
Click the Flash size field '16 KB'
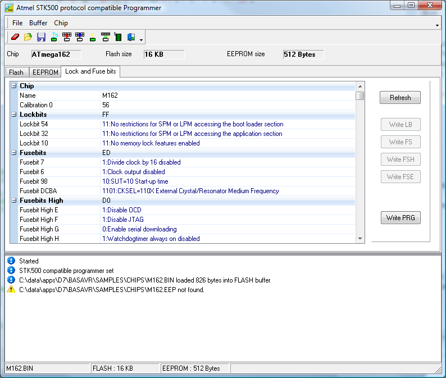point(164,54)
